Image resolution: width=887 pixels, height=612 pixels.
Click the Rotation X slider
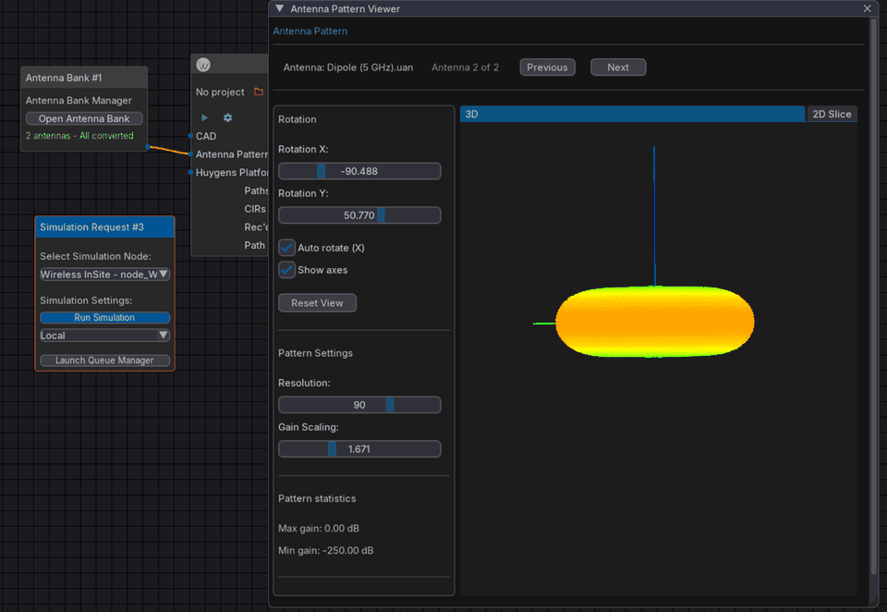(359, 171)
